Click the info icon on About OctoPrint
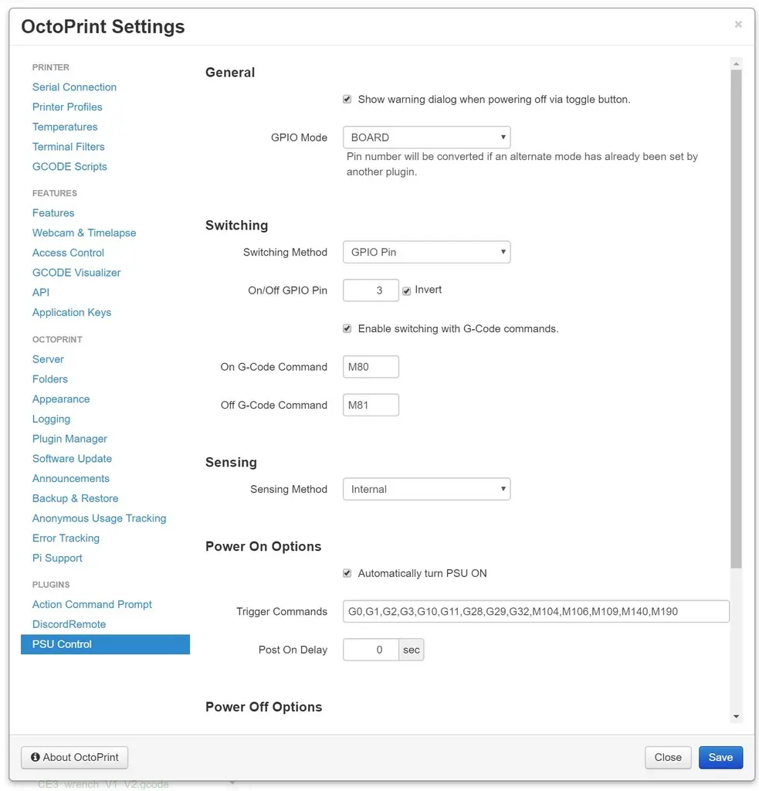This screenshot has width=759, height=791. [x=36, y=757]
